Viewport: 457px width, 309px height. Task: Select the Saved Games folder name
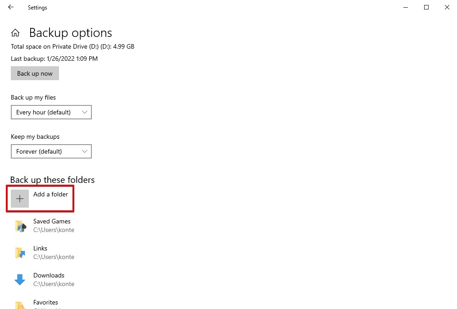pyautogui.click(x=52, y=221)
